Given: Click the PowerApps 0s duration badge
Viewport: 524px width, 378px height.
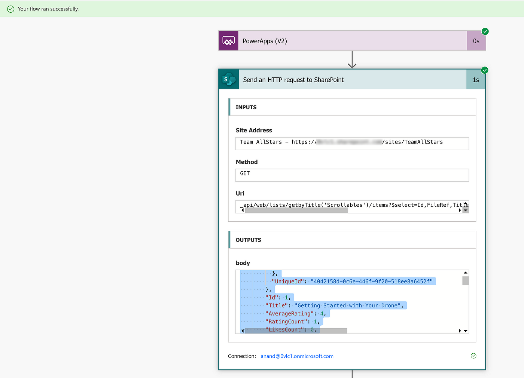Looking at the screenshot, I should point(476,41).
